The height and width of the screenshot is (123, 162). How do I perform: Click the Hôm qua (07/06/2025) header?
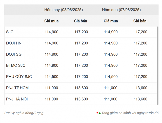pos(121,10)
